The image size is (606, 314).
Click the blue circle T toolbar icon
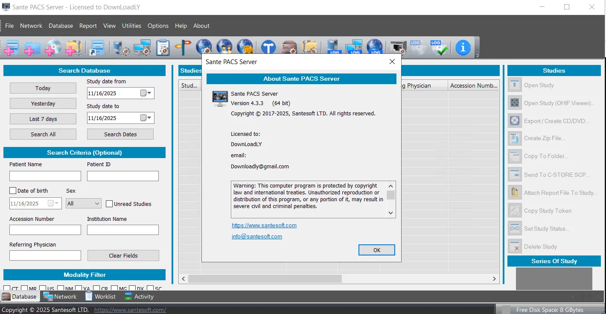268,47
